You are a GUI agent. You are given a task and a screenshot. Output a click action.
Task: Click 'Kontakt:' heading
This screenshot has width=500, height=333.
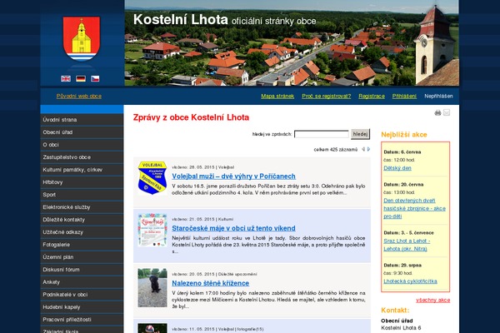pyautogui.click(x=395, y=310)
